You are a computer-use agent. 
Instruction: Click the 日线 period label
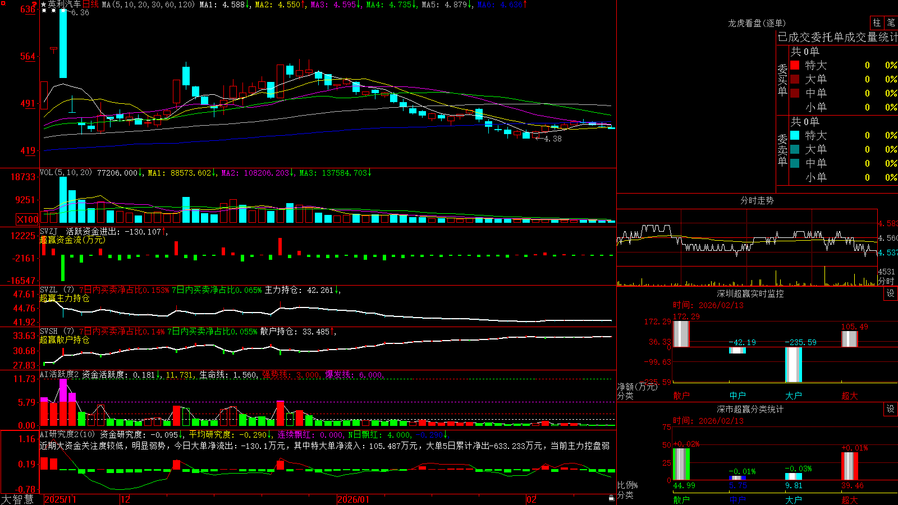pos(90,4)
